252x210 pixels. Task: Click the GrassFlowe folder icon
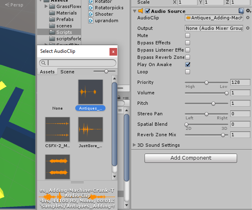[52, 6]
